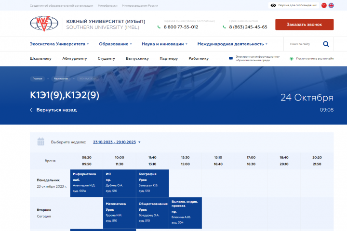Open Студенту section
This screenshot has width=347, height=231.
(106, 58)
